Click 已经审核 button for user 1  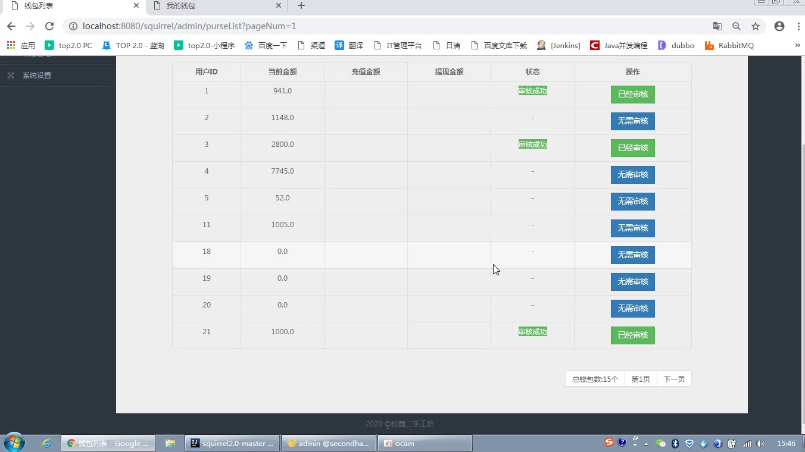click(632, 95)
